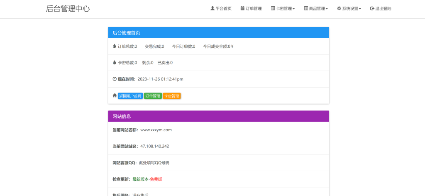Click the droplet icon beside 卡密总数
This screenshot has height=196, width=425.
115,62
